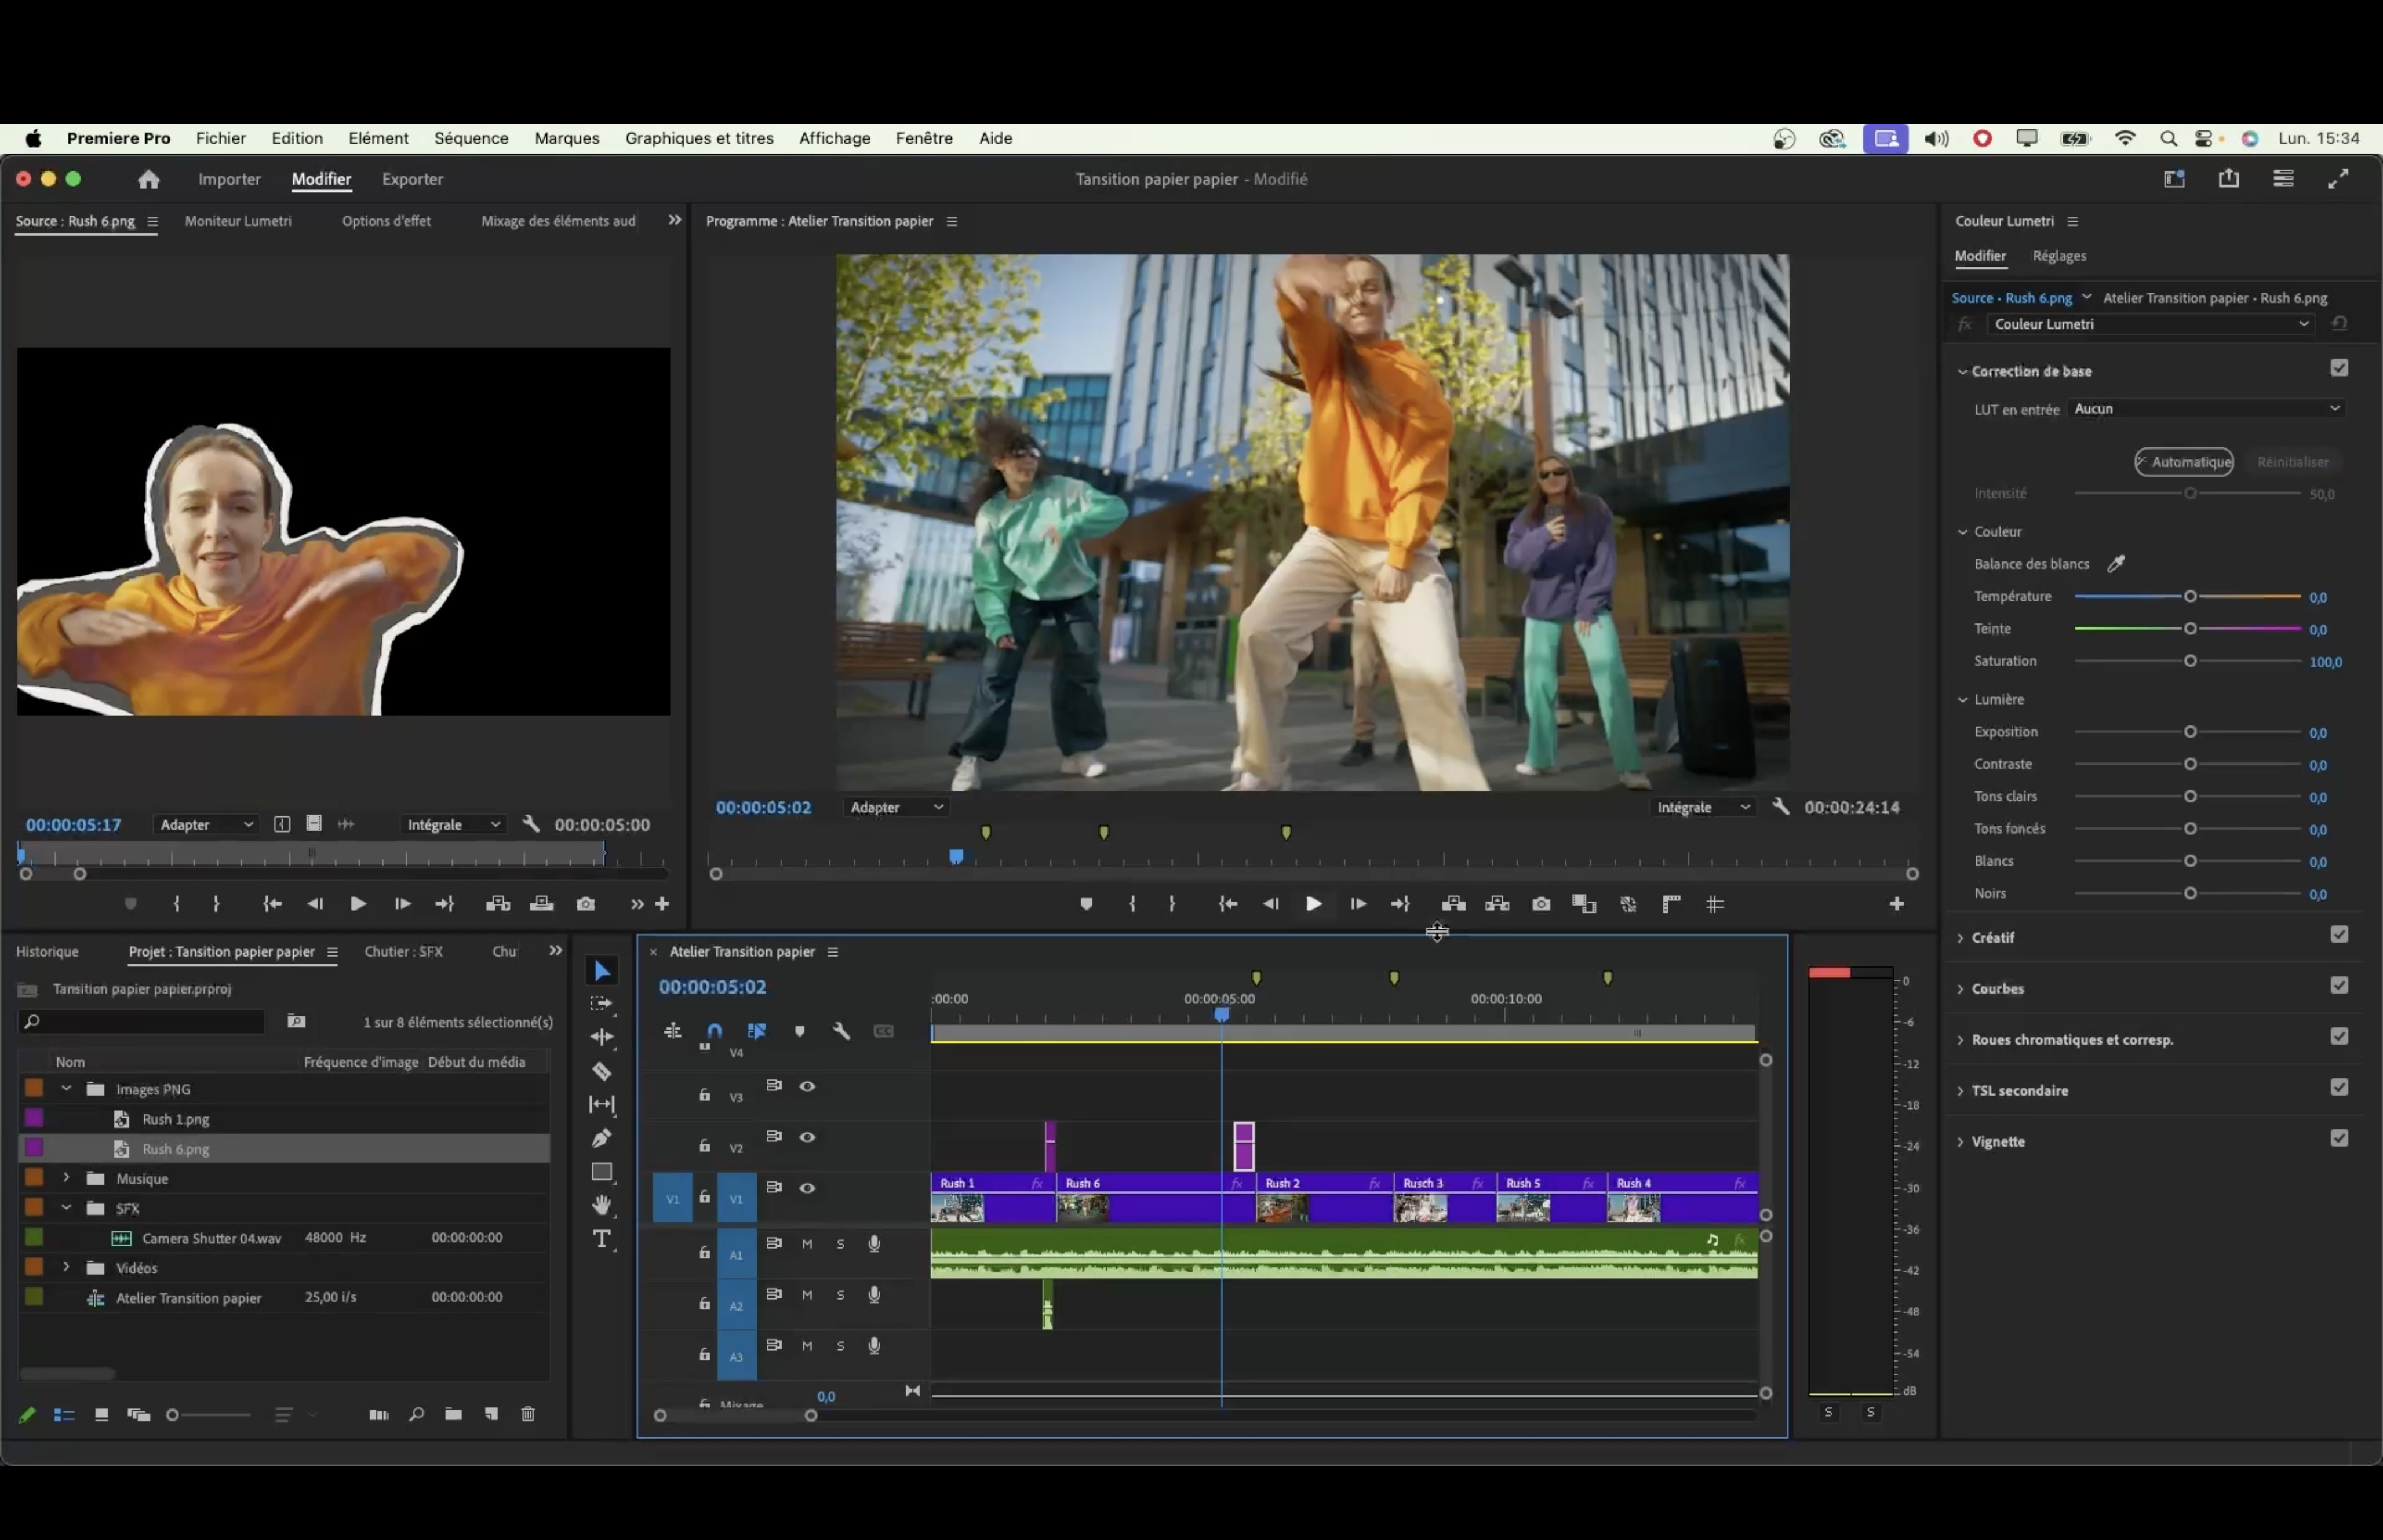Select the Hand tool
2383x1540 pixels.
click(601, 1204)
